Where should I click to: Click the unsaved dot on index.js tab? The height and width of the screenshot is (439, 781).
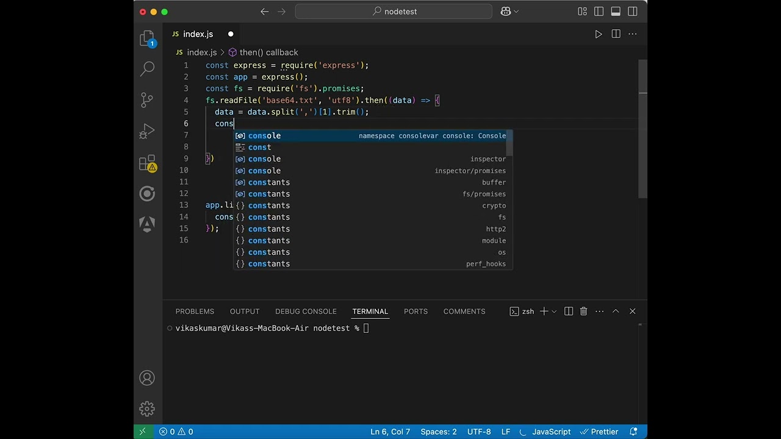[231, 34]
